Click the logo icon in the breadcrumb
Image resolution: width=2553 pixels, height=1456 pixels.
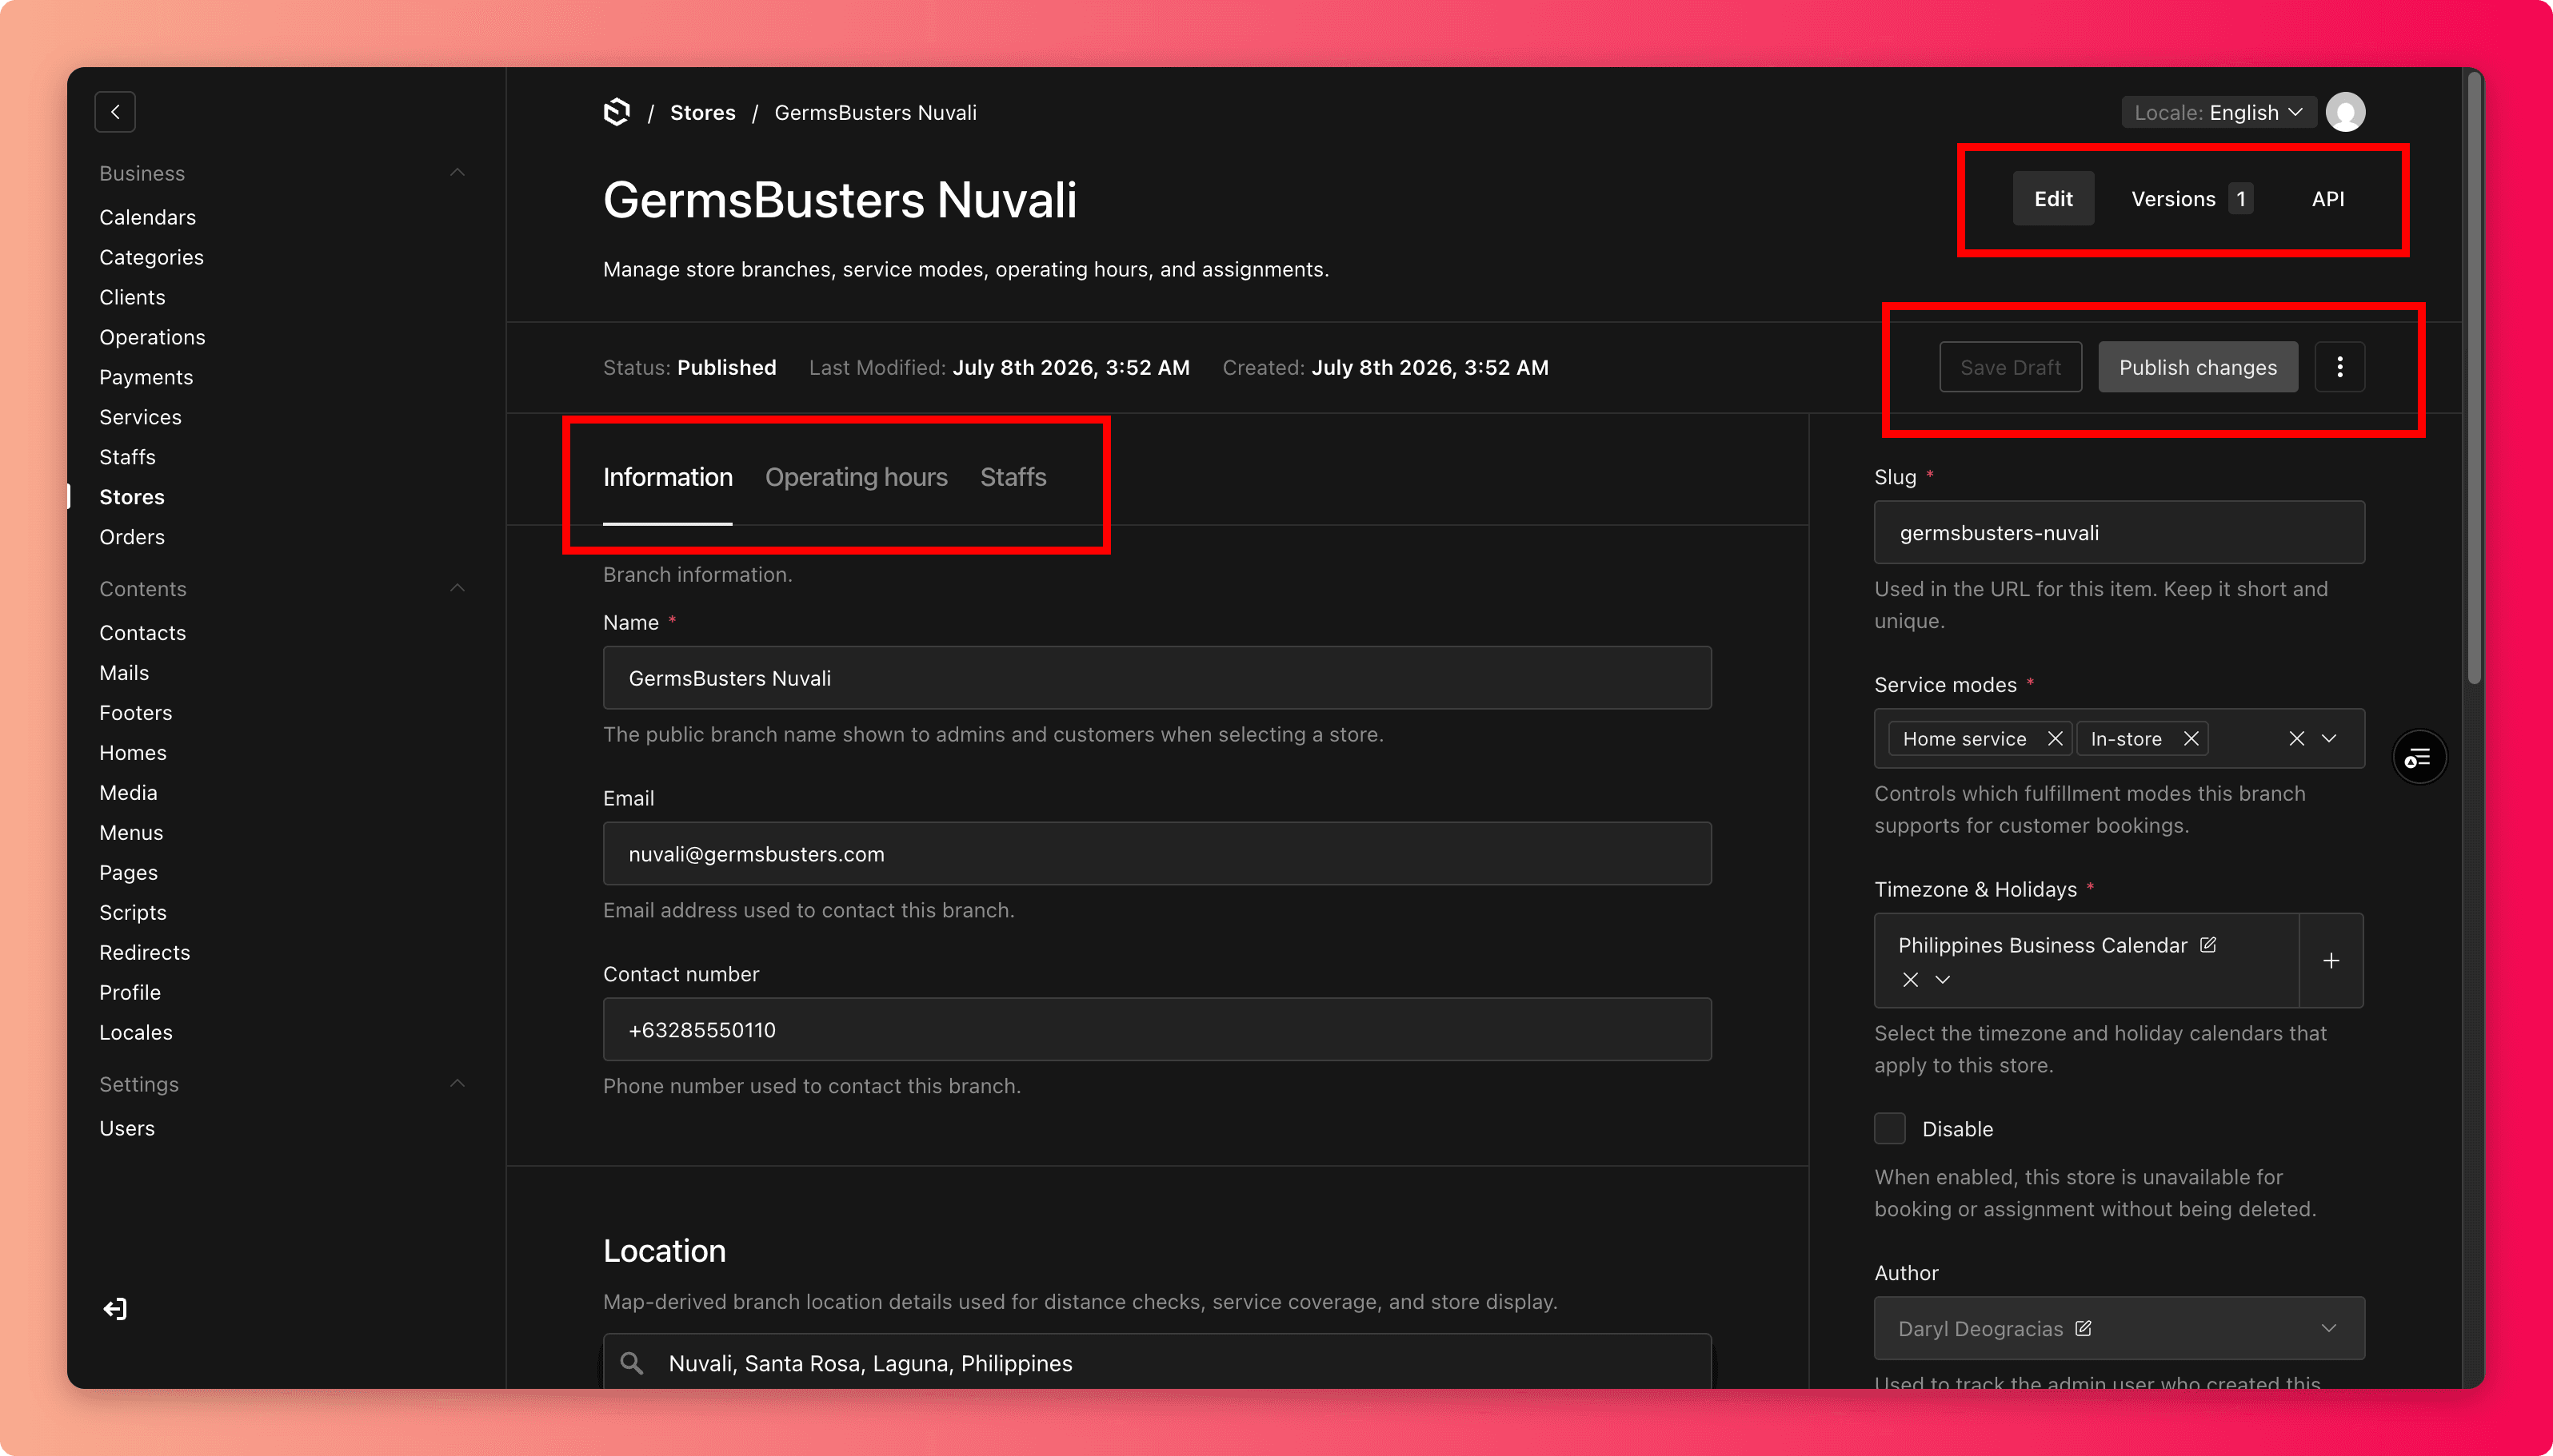pos(617,112)
